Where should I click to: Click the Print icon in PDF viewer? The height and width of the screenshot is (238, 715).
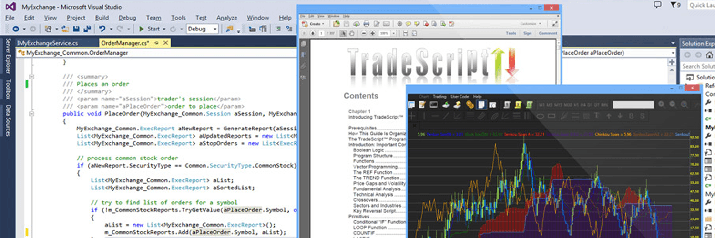[366, 24]
